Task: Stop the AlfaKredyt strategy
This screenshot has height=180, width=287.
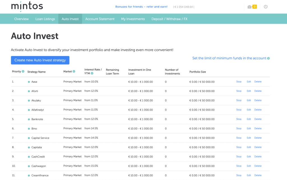Action: tap(239, 110)
